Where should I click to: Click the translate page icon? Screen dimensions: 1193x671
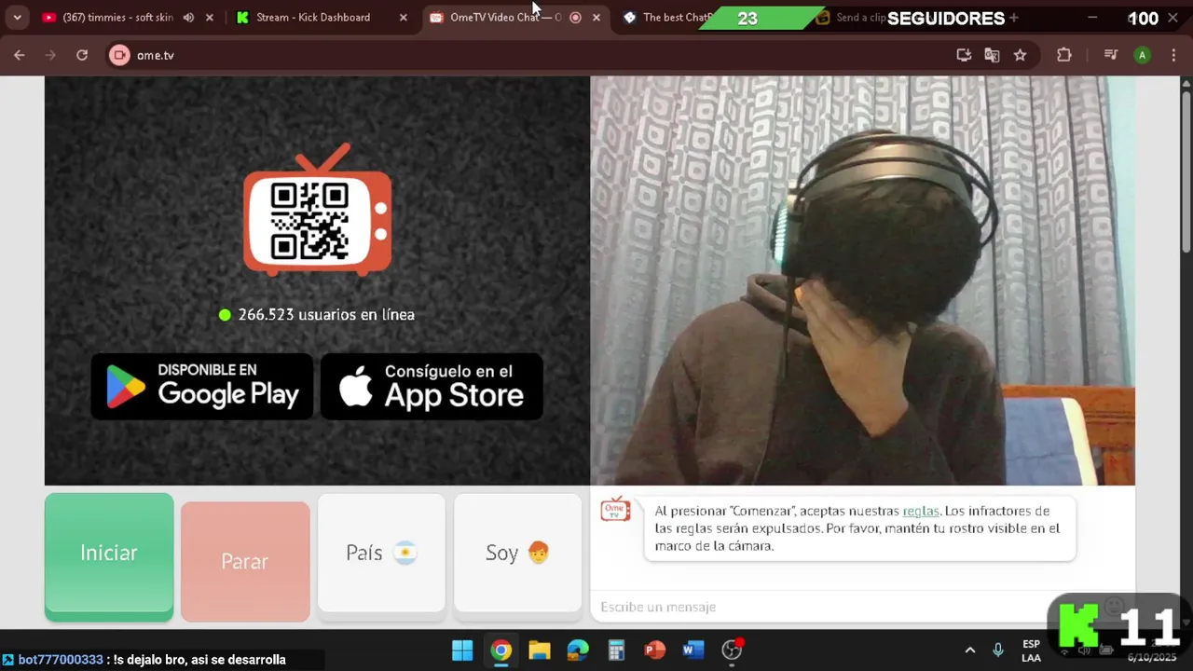click(x=992, y=55)
